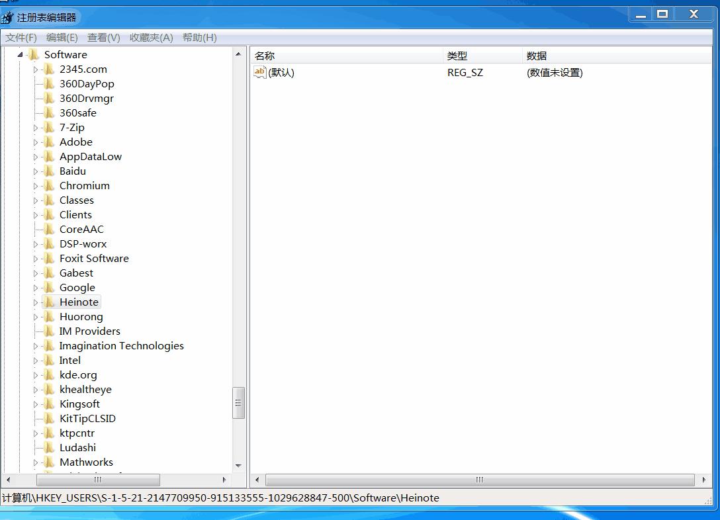
Task: Click the IM Providers folder icon
Action: click(49, 331)
